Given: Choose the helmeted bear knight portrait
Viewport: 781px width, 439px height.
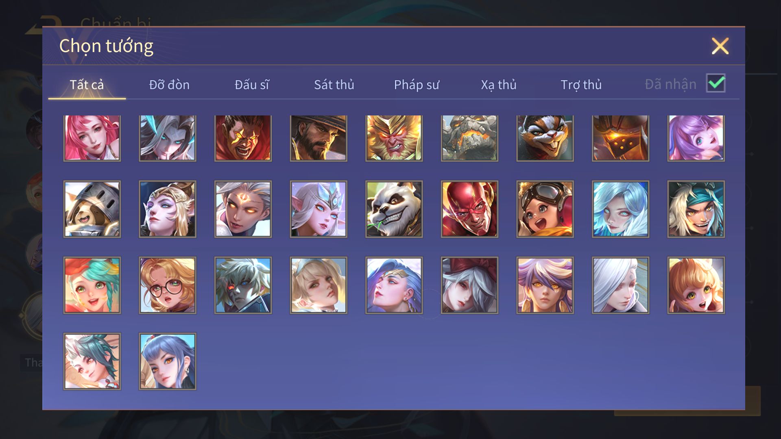Looking at the screenshot, I should (92, 209).
